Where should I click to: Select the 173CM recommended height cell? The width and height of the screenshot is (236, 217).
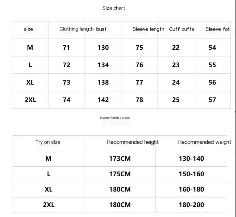pos(120,159)
